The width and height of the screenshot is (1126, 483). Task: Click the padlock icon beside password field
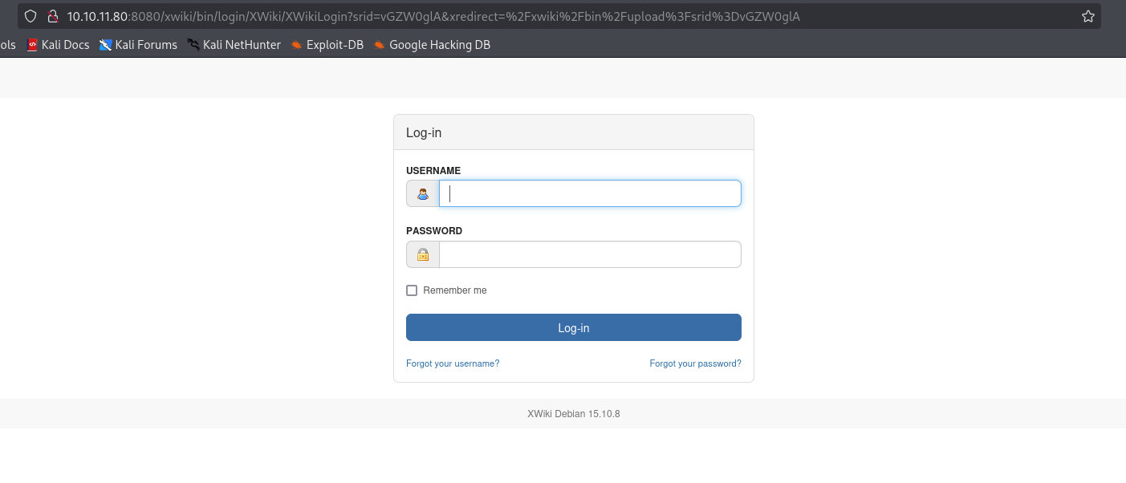click(423, 254)
